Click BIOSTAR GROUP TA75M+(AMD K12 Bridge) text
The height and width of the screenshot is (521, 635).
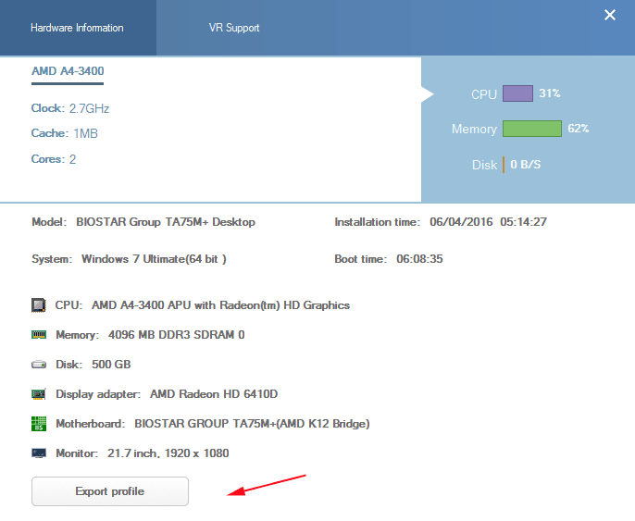coord(252,424)
